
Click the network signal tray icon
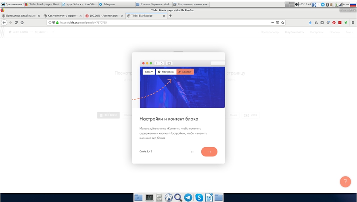(x=340, y=4)
